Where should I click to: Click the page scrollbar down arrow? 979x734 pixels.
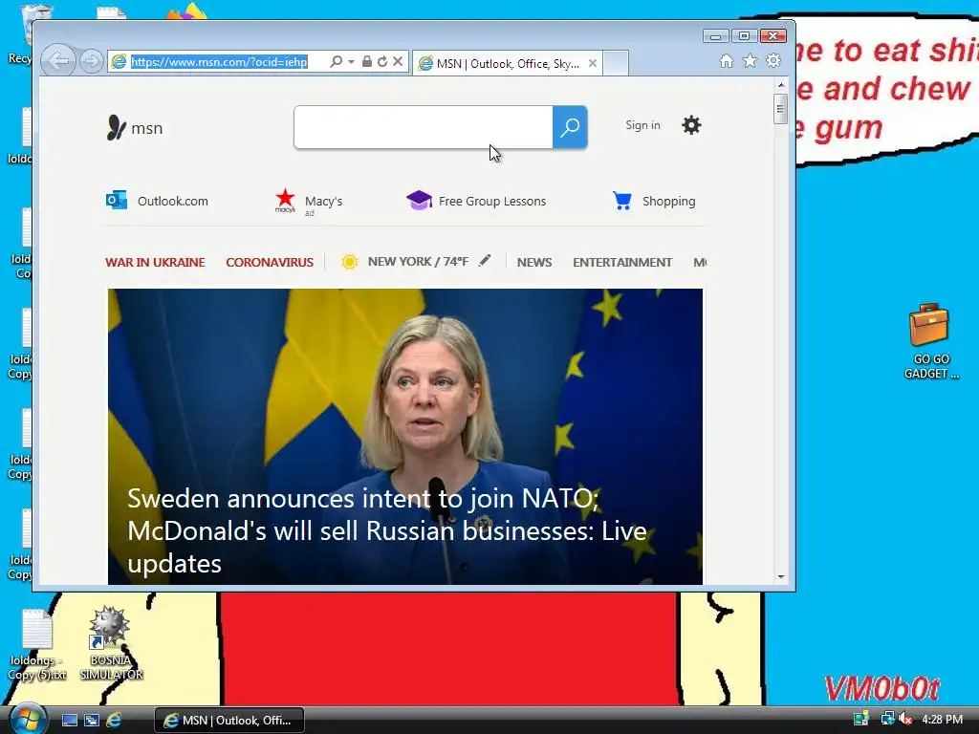[780, 576]
